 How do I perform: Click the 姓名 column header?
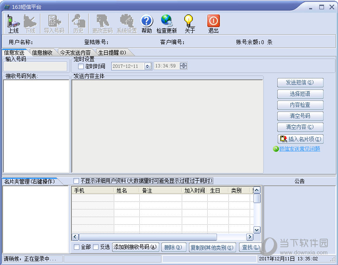pos(127,190)
